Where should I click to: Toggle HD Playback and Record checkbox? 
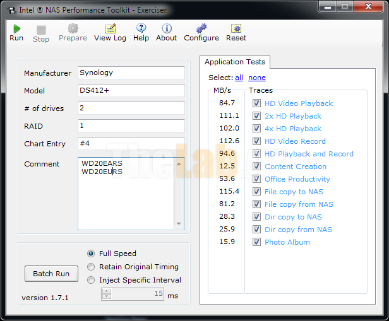256,154
